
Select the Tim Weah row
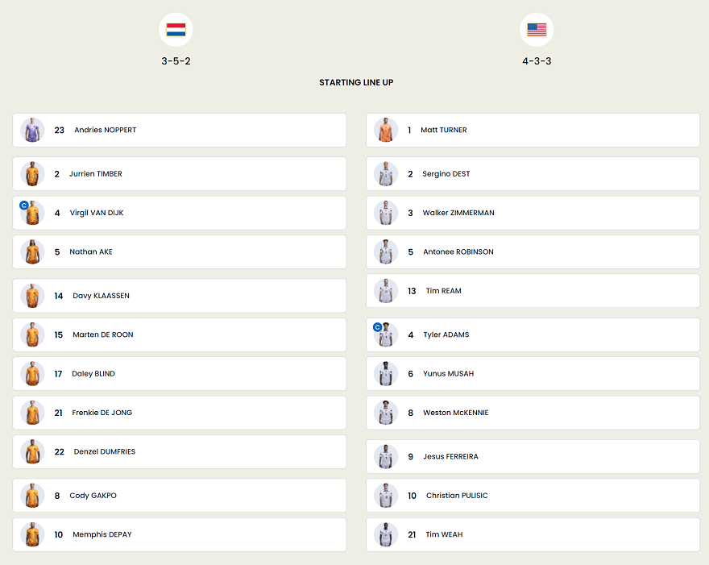(x=533, y=534)
